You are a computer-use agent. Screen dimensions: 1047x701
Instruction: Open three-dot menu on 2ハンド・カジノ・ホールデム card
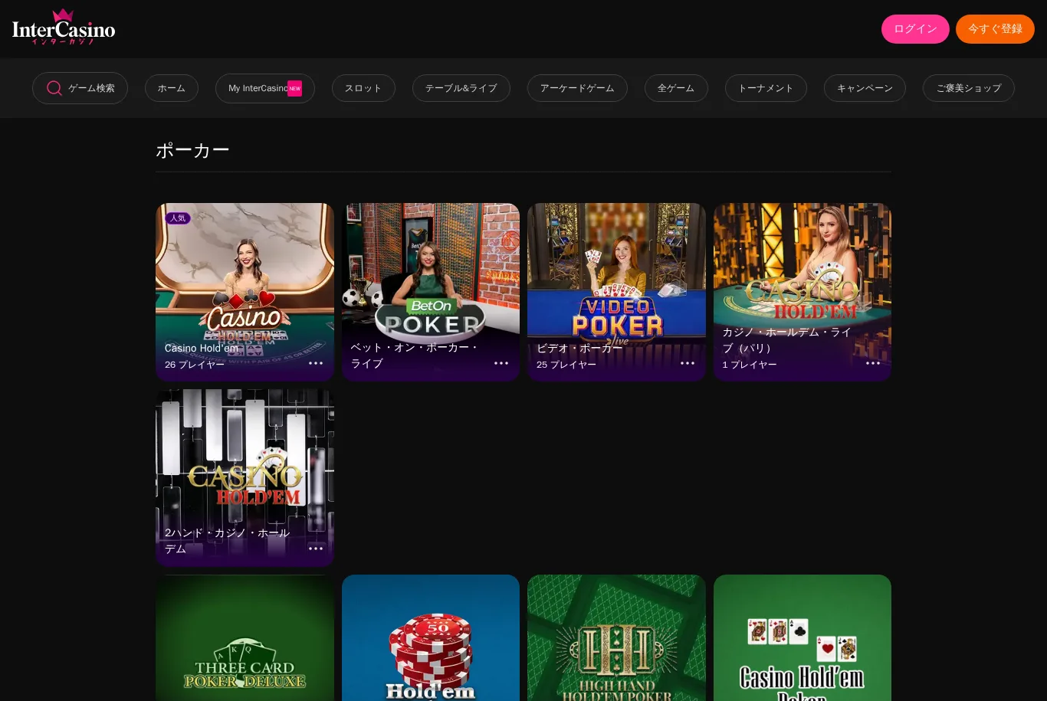316,549
